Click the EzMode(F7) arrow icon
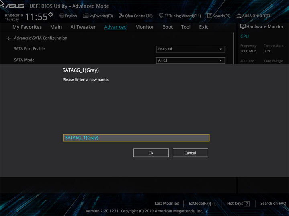289x216 pixels. [x=214, y=204]
